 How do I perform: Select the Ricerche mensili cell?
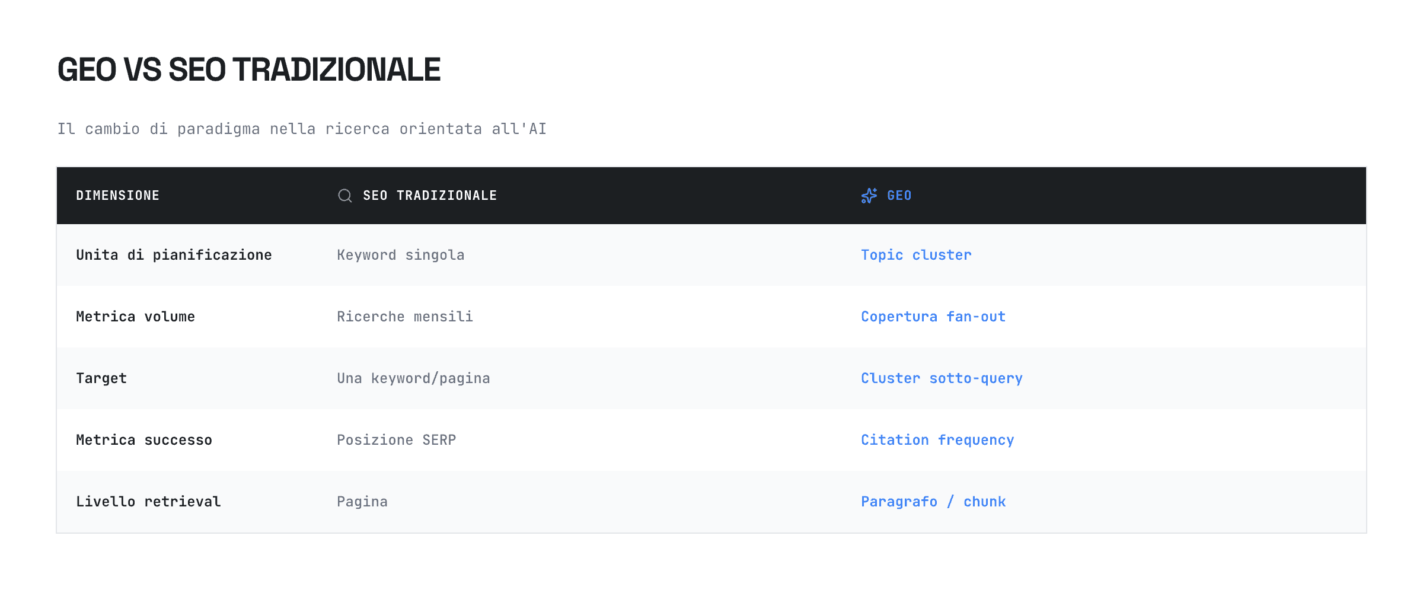(x=404, y=316)
